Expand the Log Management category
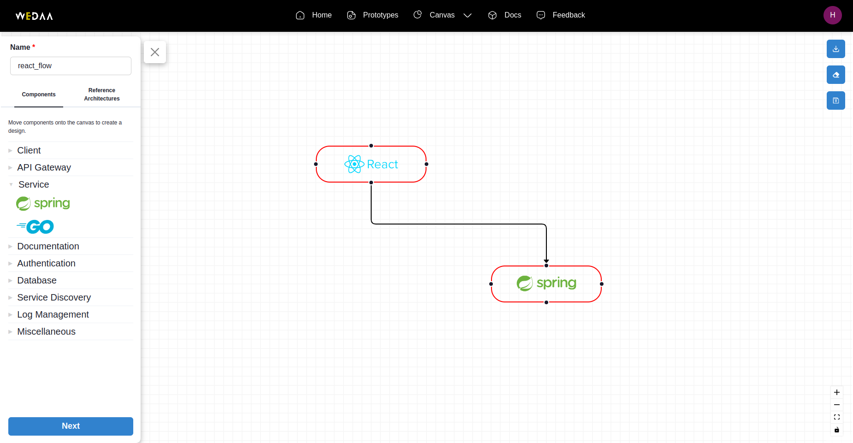 71,314
